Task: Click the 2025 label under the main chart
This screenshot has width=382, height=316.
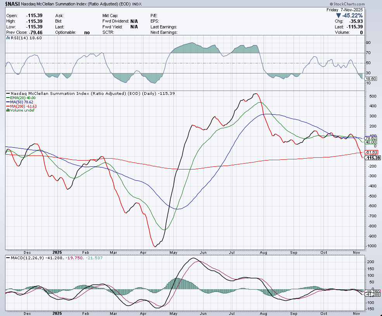Action: point(57,253)
